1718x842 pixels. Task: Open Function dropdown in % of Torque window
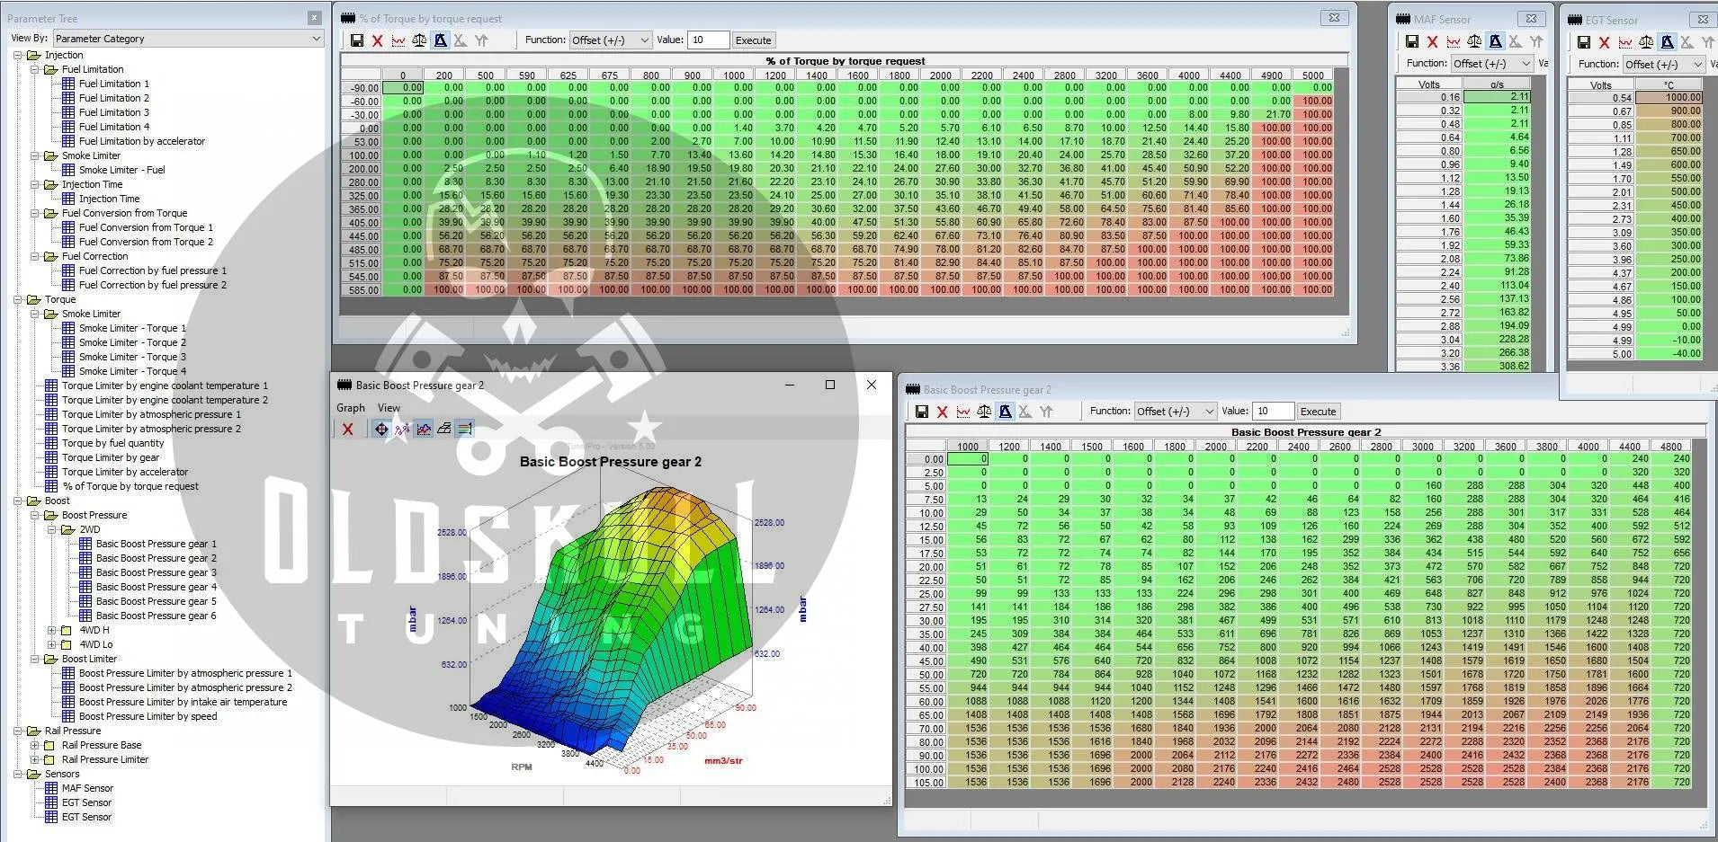coord(610,40)
